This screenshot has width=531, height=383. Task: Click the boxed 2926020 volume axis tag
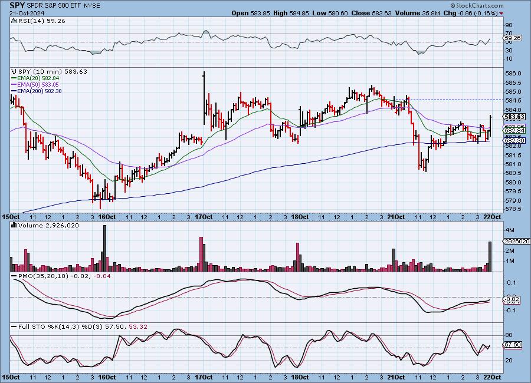516,241
